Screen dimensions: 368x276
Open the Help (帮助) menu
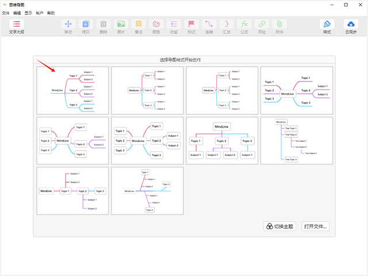point(51,13)
